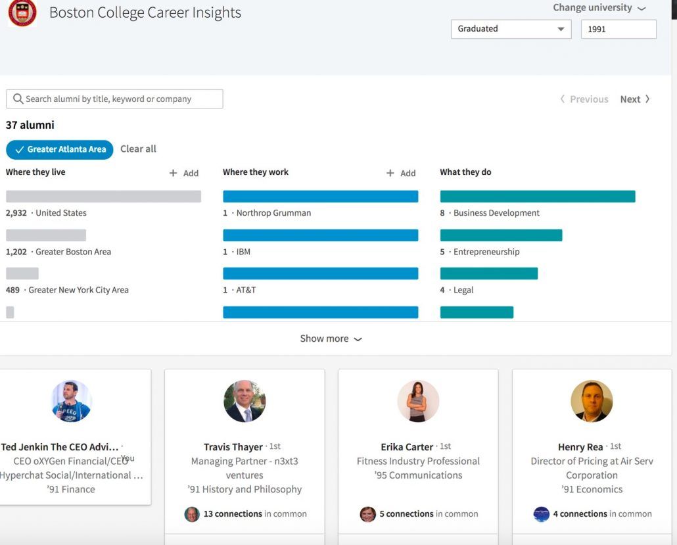View Henry Rea's 4 connections in common
The height and width of the screenshot is (545, 677).
click(602, 514)
